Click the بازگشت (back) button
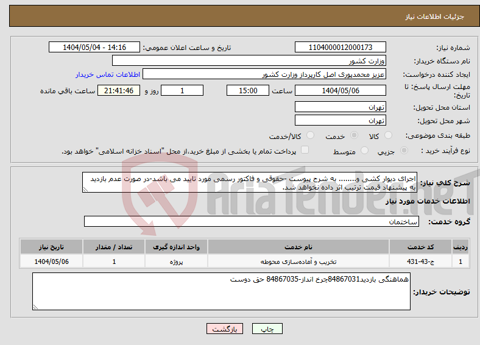The width and height of the screenshot is (480, 345). click(225, 329)
